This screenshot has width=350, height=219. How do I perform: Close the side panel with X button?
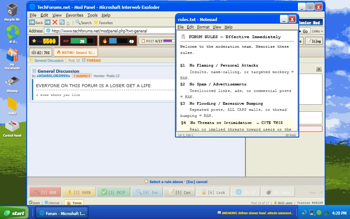[319, 69]
